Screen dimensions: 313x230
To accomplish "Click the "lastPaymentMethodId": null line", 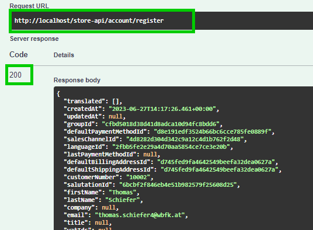I will (x=112, y=154).
